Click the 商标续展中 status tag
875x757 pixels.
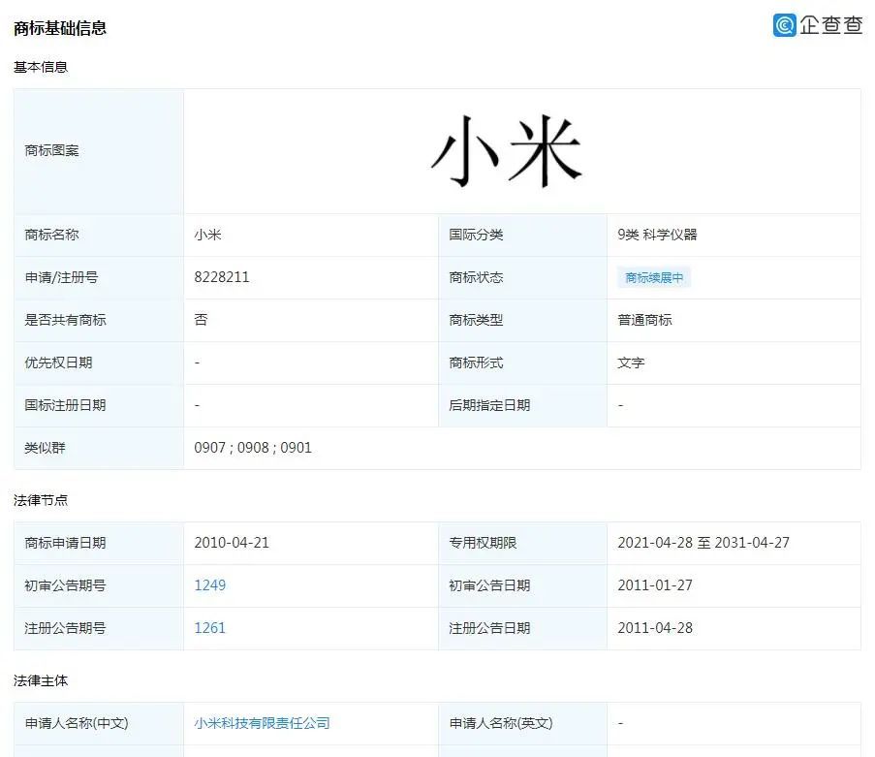(x=654, y=277)
